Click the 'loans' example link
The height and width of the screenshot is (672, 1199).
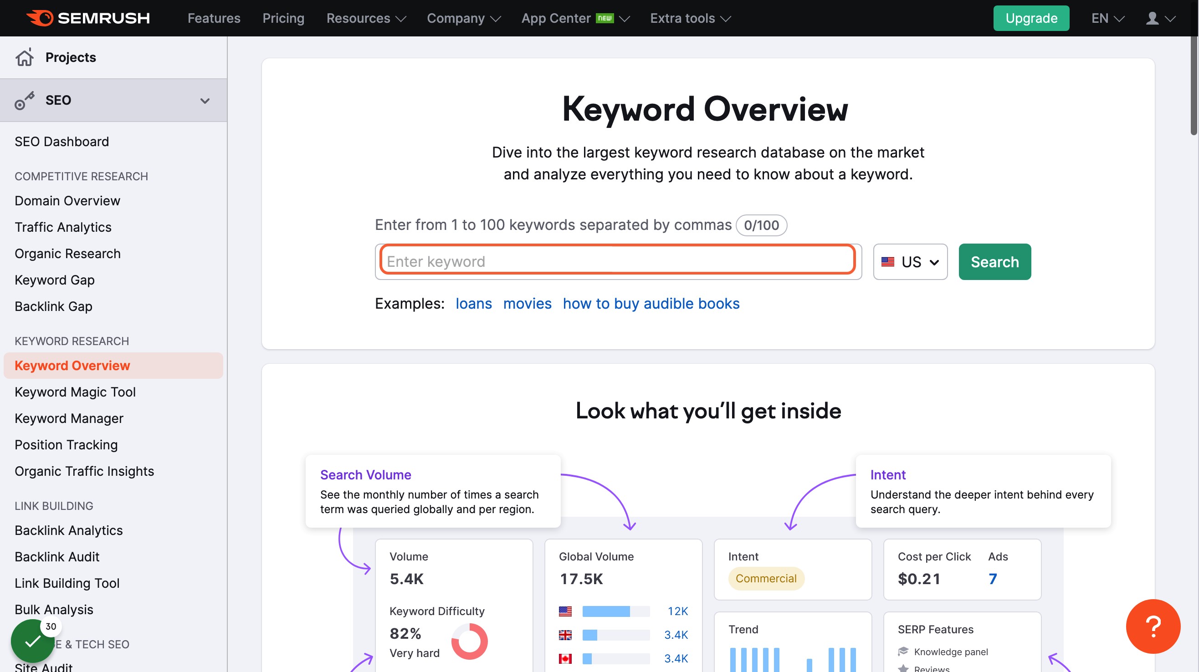pos(473,304)
